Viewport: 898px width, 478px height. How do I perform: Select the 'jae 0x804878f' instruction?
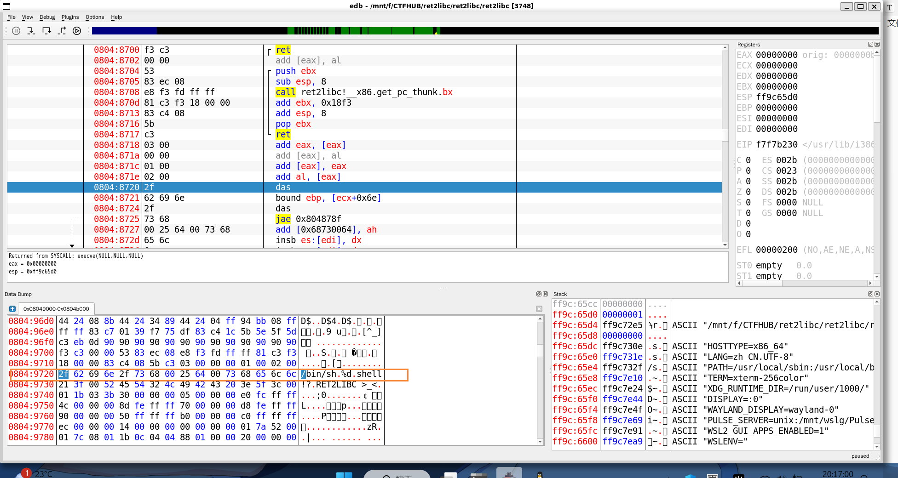(364, 219)
